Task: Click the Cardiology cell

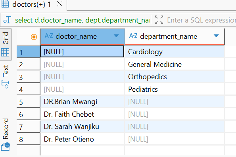Action: [x=175, y=52]
